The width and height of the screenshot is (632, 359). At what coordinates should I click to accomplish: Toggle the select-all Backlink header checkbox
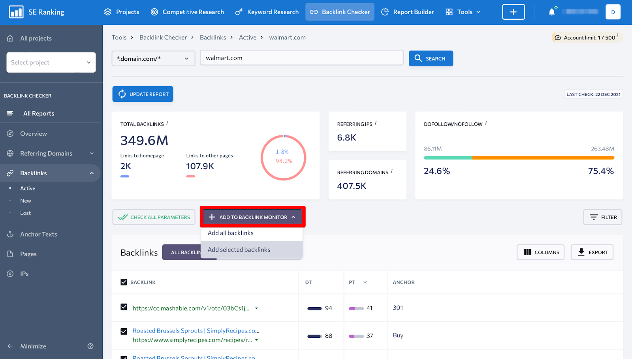coord(124,282)
